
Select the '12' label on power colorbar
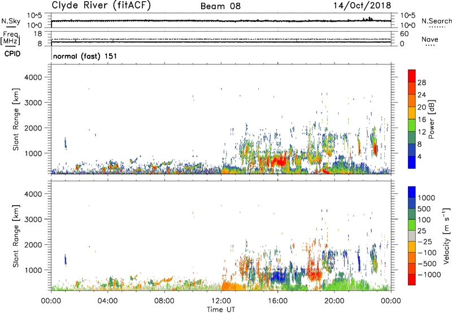(x=421, y=132)
